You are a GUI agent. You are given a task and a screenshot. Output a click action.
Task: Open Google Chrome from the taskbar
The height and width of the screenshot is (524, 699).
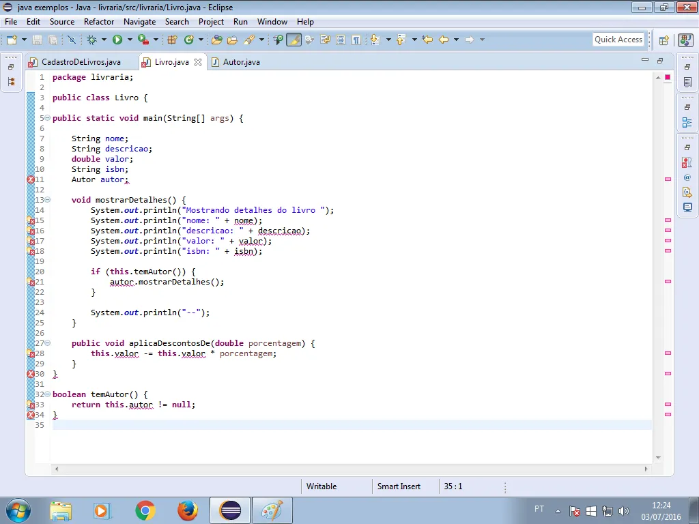tap(145, 510)
